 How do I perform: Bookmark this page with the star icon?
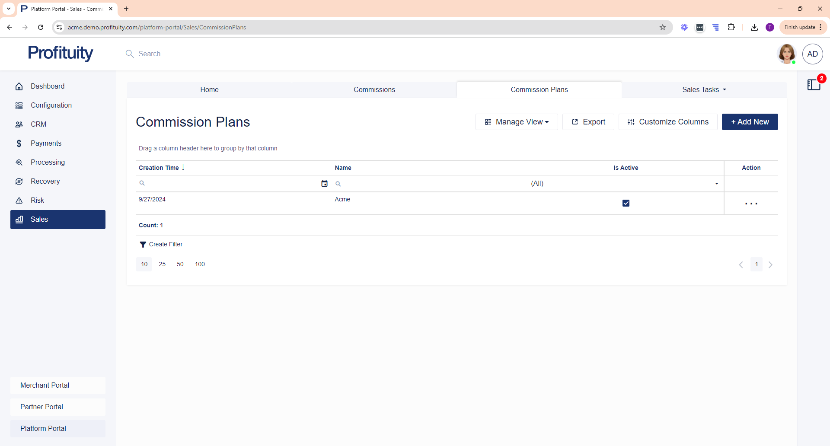[662, 27]
